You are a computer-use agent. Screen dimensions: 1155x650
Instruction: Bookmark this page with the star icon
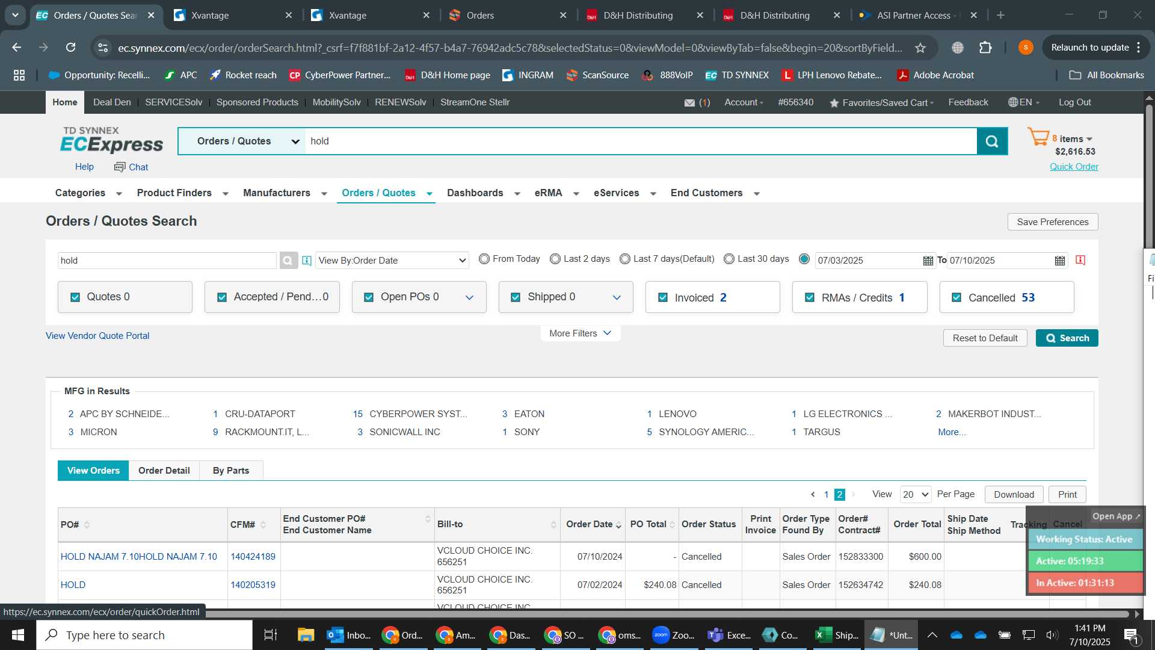click(920, 48)
